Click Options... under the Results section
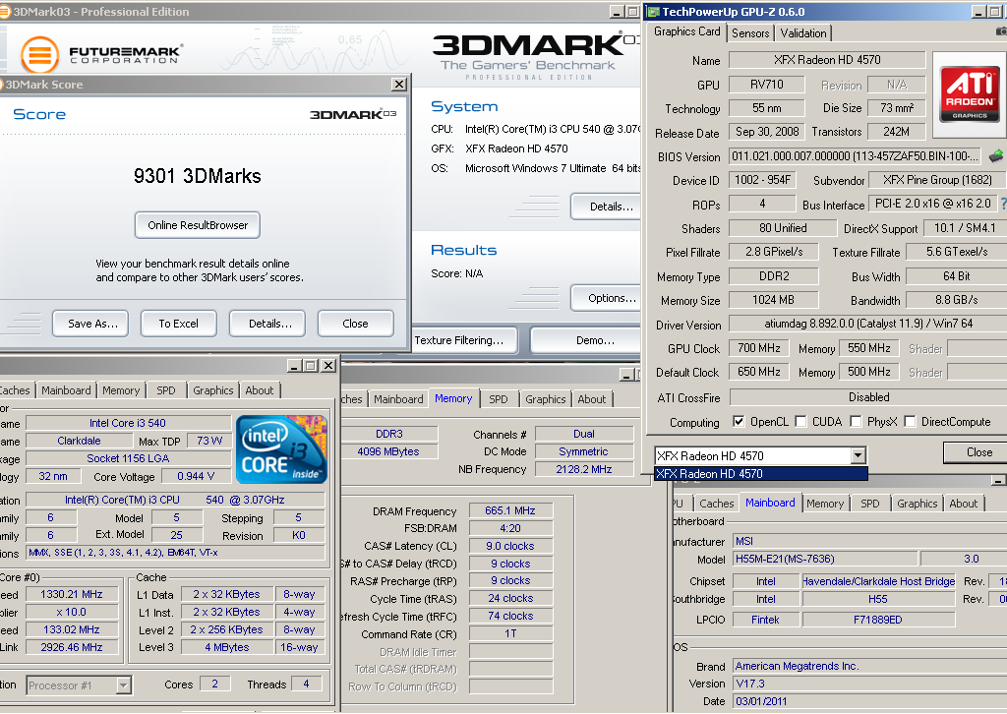This screenshot has height=714, width=1007. click(x=608, y=298)
